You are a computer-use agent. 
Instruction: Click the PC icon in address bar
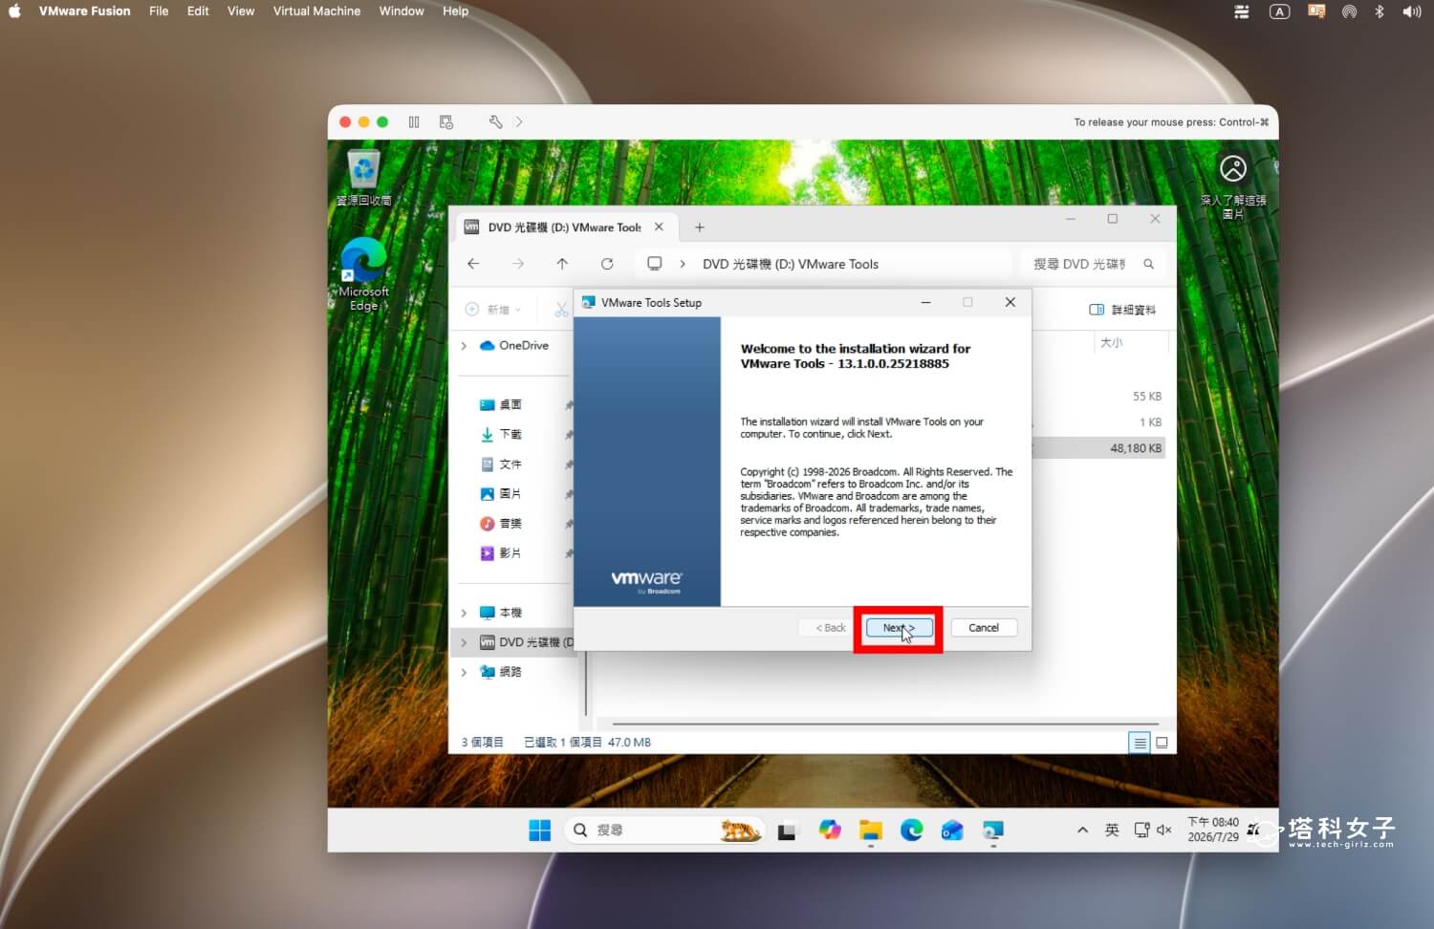click(x=655, y=264)
